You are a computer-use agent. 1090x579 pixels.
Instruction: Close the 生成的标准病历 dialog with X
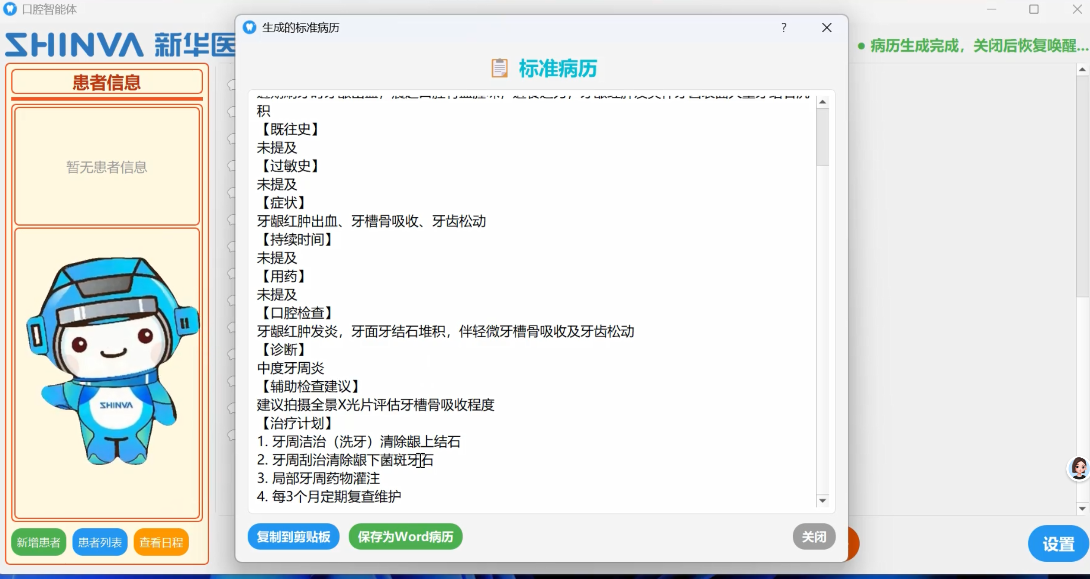826,28
